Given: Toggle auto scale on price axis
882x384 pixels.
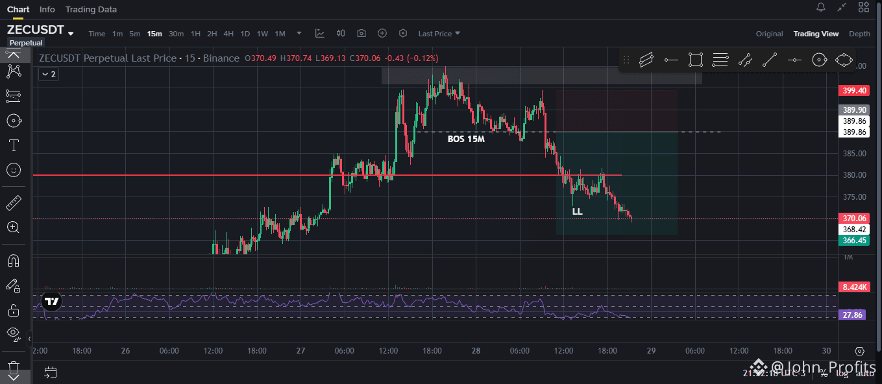Looking at the screenshot, I should point(865,373).
